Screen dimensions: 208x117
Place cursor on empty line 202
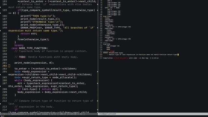click(9, 66)
